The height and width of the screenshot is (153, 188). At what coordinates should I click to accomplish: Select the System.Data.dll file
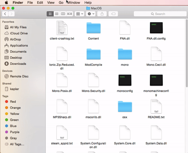point(156,133)
